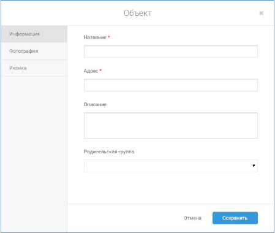The width and height of the screenshot is (275, 233).
Task: Click the Описание field label
Action: pyautogui.click(x=95, y=104)
